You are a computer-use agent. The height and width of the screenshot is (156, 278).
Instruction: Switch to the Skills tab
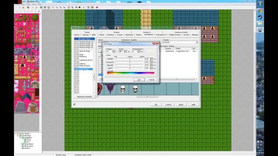[x=94, y=35]
